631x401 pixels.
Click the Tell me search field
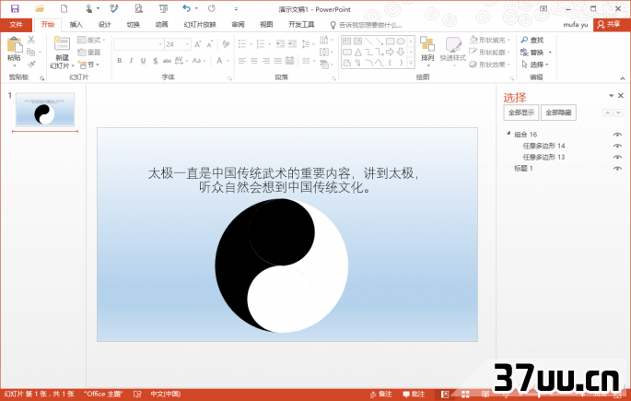point(366,25)
